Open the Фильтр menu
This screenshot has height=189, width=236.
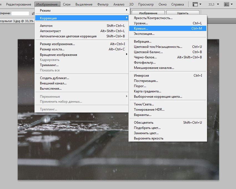coord(103,4)
